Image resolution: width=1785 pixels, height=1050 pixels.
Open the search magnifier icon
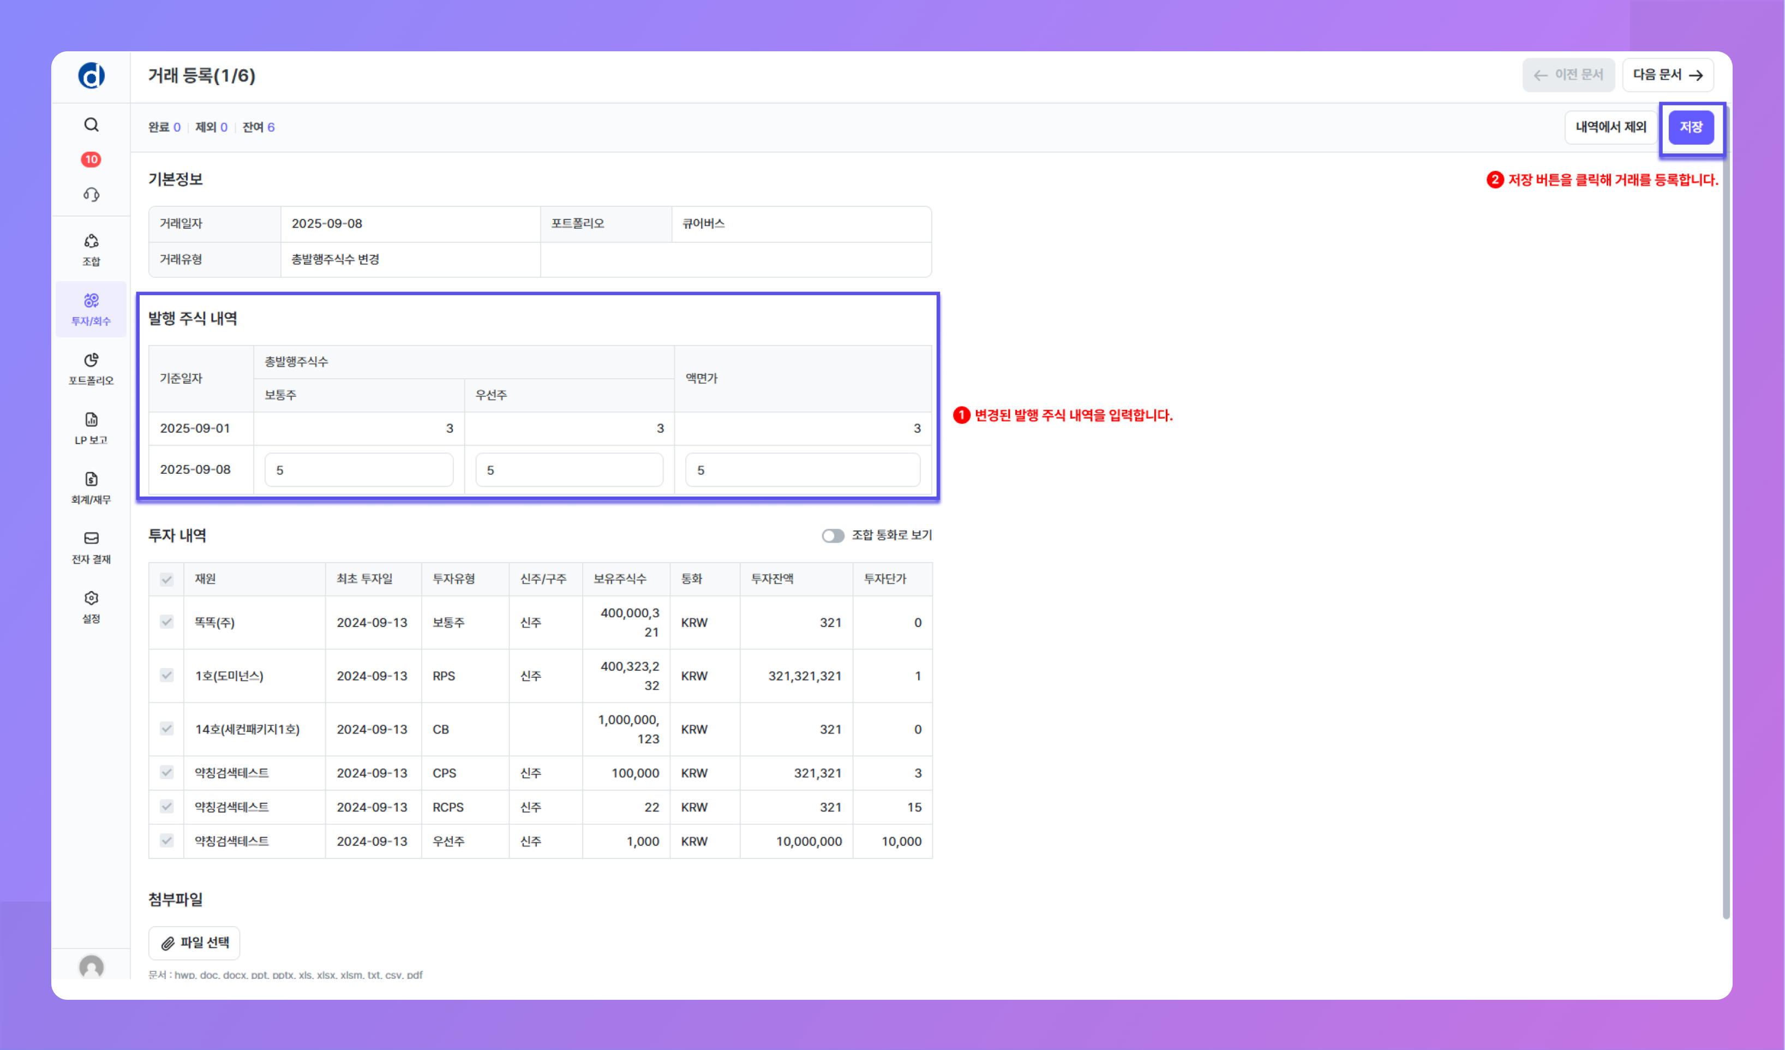(x=91, y=124)
